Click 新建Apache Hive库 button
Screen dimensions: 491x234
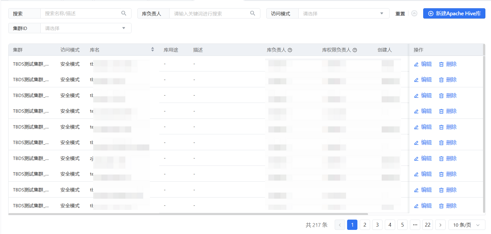454,14
